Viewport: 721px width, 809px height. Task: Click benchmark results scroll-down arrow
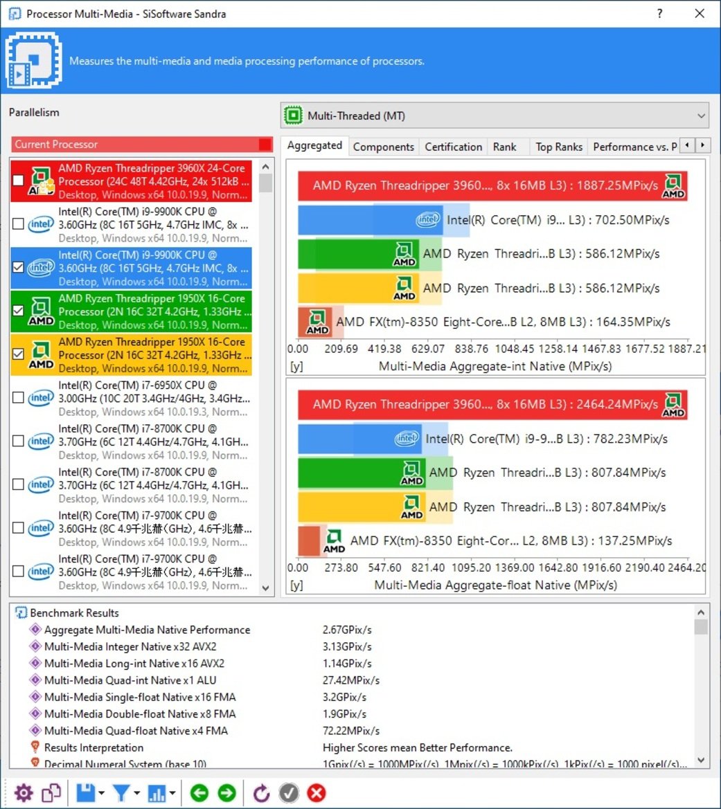point(701,759)
